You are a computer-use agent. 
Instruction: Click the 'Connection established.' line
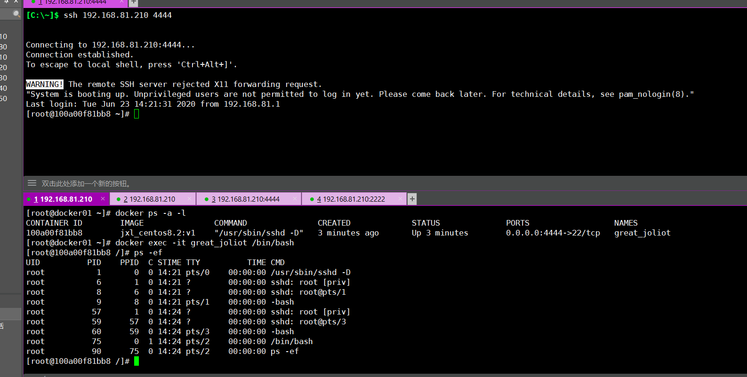pos(80,55)
